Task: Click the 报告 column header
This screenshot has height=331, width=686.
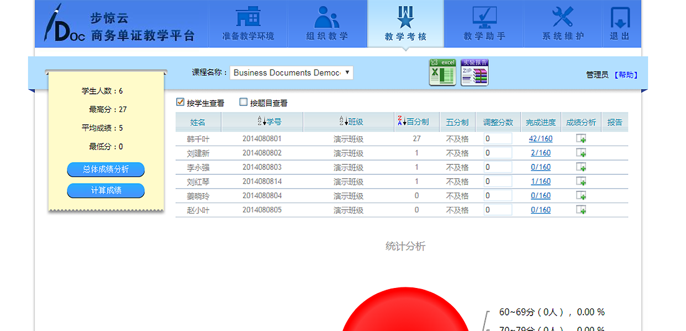Action: coord(615,122)
